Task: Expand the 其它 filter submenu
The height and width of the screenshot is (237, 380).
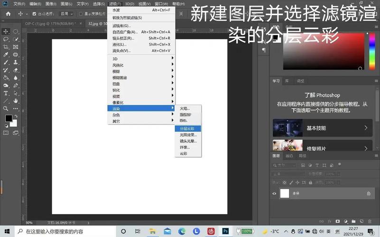Action: click(141, 121)
